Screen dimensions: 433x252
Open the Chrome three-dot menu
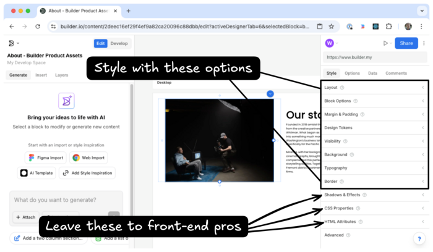tap(421, 27)
